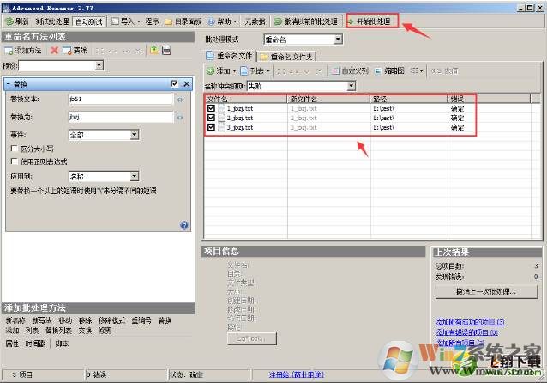This screenshot has width=547, height=383.
Task: Click tag insert icon beside jb51 field
Action: 180,100
